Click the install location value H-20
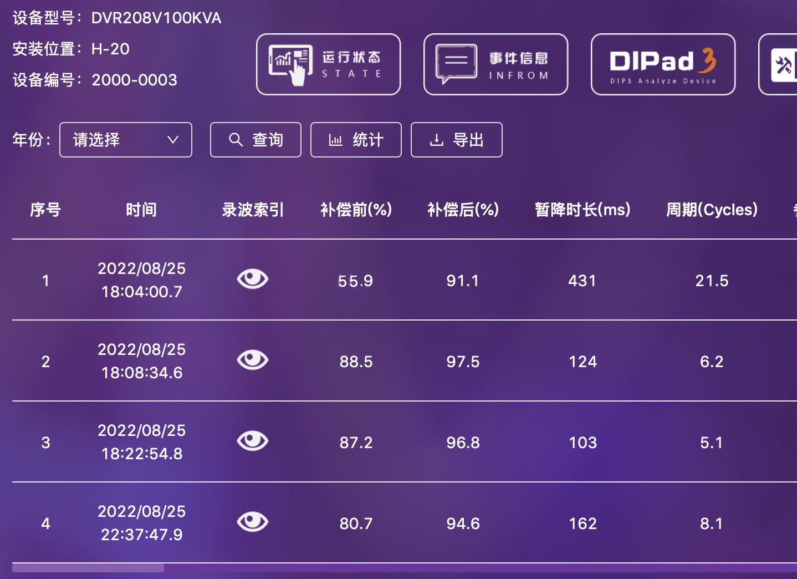Image resolution: width=797 pixels, height=579 pixels. point(110,49)
